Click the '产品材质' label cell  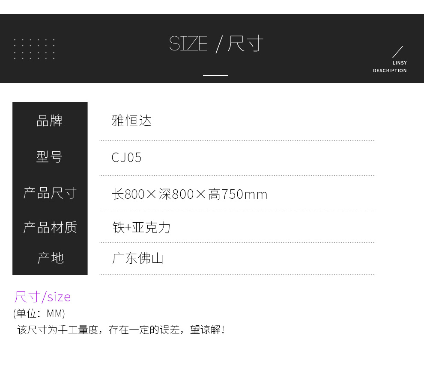tap(50, 227)
